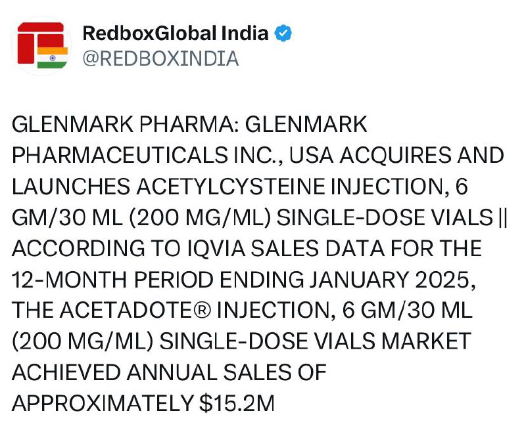
Task: Click "ACHIEVED ANNUAL SALES OF" line
Action: [170, 372]
